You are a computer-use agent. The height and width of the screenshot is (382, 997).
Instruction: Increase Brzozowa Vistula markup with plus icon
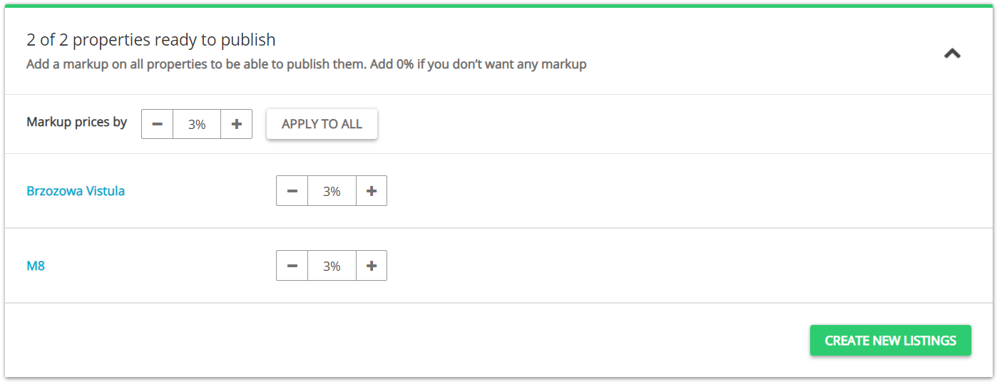pos(372,191)
